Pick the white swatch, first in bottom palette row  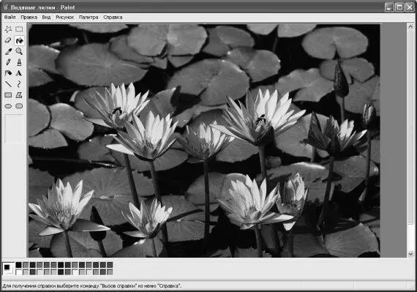click(18, 272)
